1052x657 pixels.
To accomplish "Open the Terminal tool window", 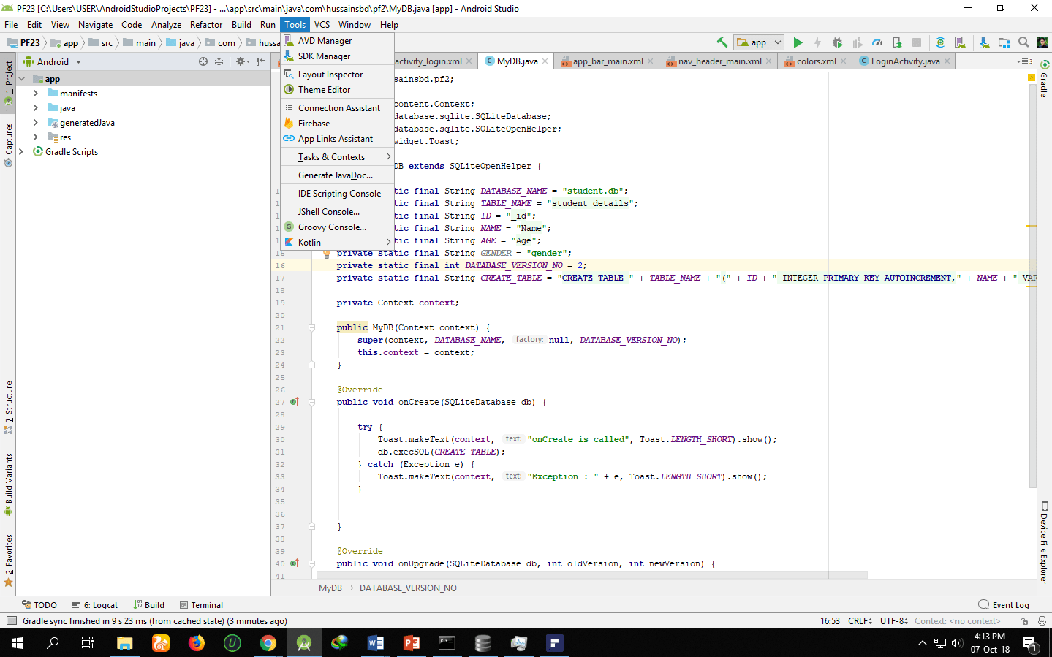I will tap(201, 604).
